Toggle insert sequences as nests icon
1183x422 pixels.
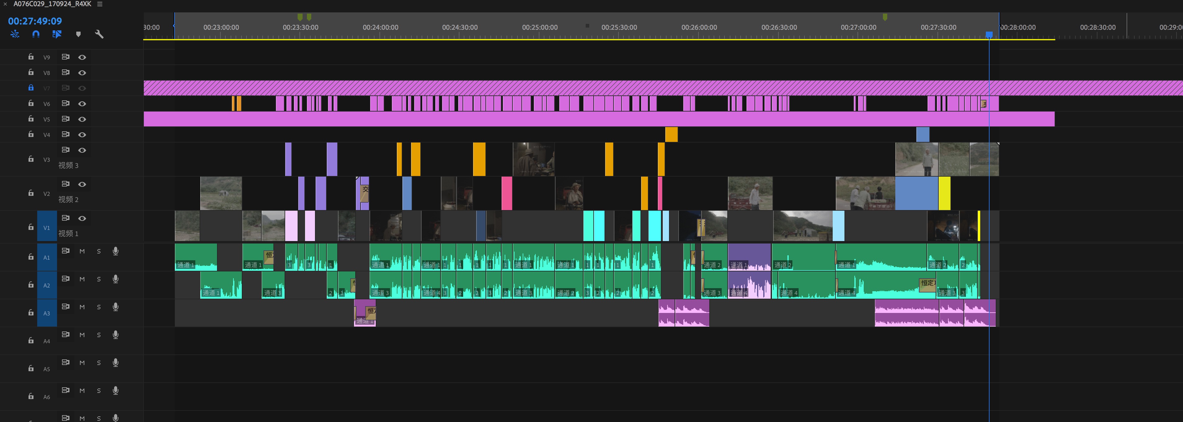click(x=15, y=34)
